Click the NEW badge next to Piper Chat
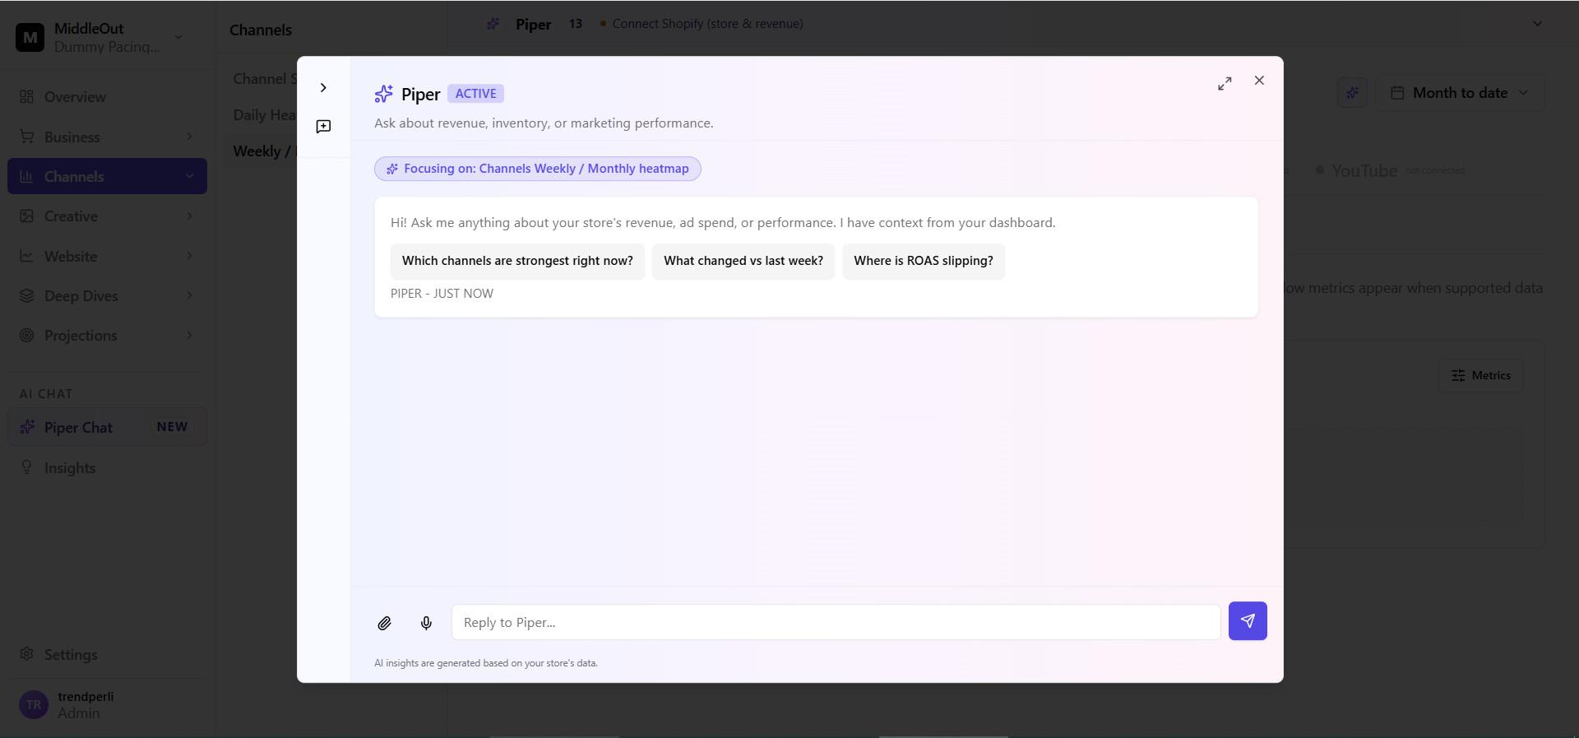The image size is (1579, 738). pos(172,427)
